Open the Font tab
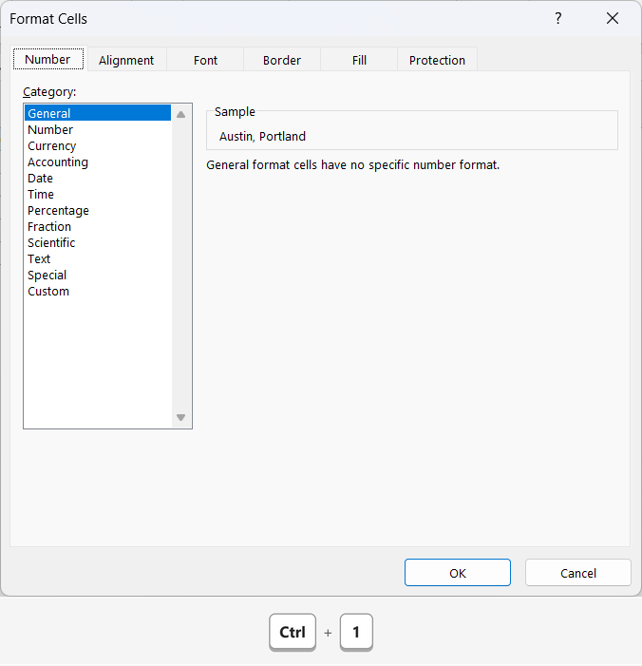The image size is (642, 666). 205,60
